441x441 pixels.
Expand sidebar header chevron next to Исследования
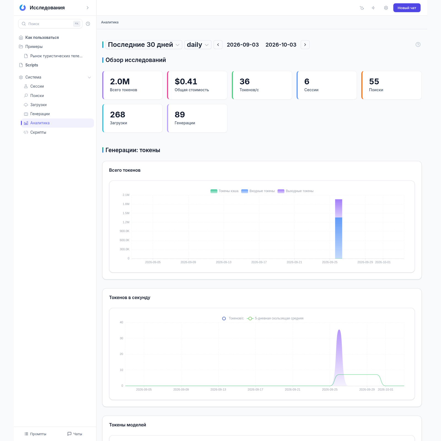pos(88,8)
